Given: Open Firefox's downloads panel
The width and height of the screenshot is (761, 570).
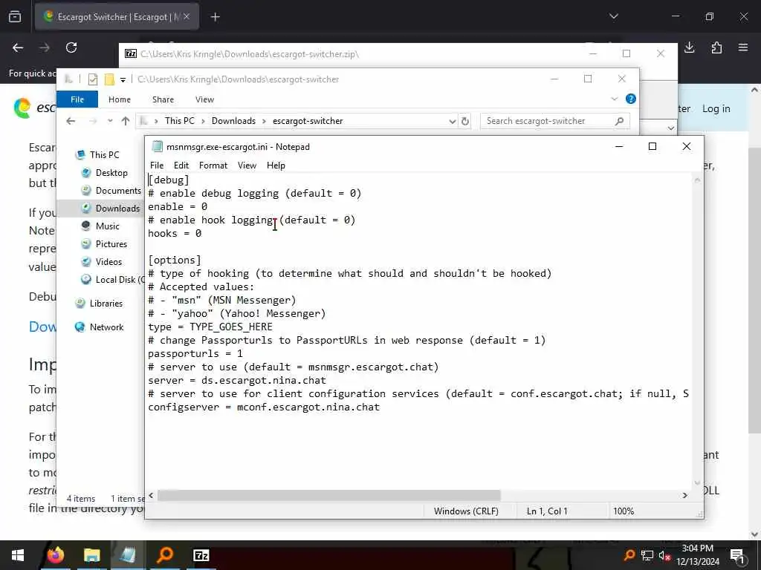Looking at the screenshot, I should click(x=689, y=47).
